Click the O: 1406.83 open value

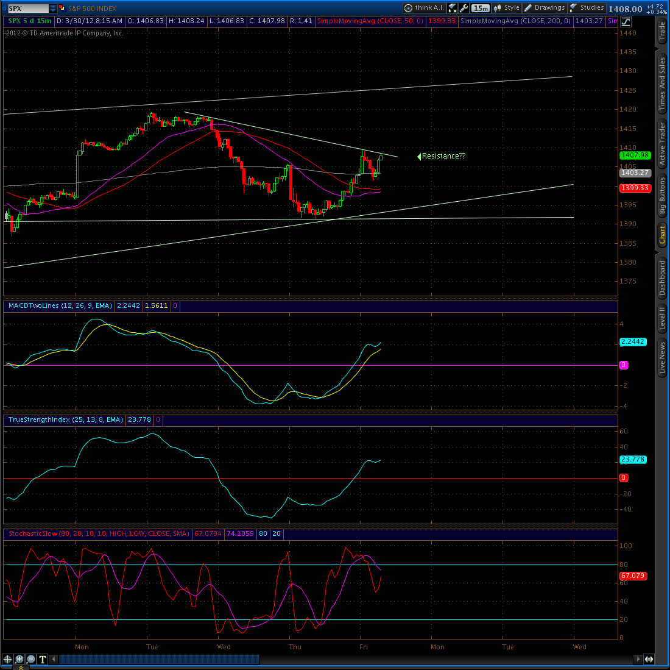click(146, 21)
